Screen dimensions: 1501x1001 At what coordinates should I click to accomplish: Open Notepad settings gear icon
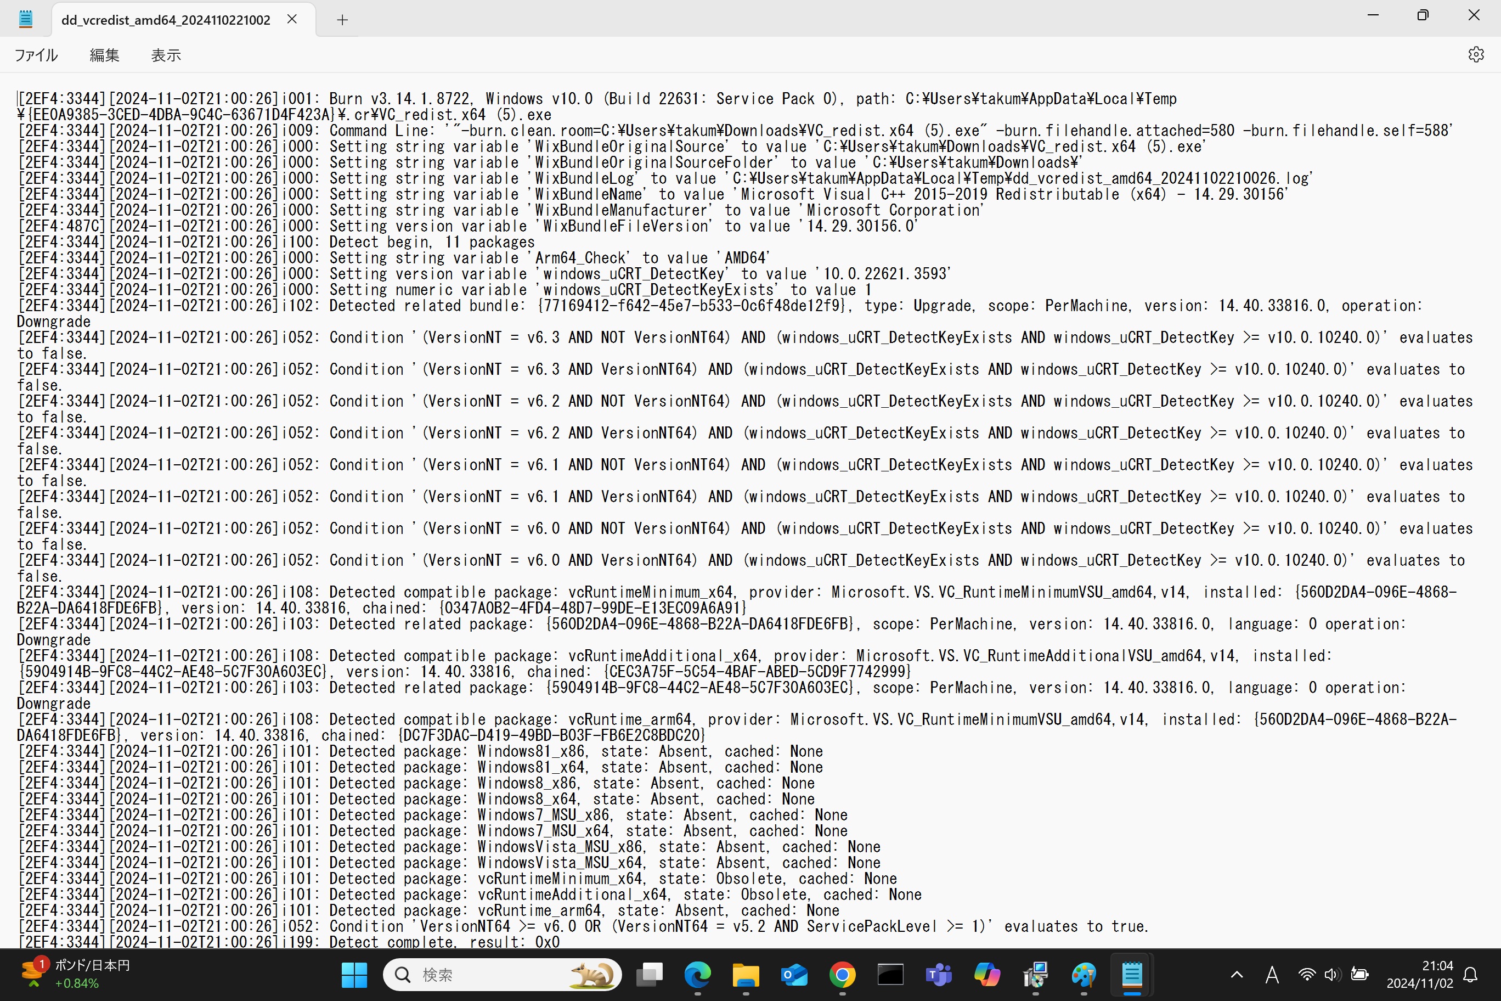[1475, 55]
